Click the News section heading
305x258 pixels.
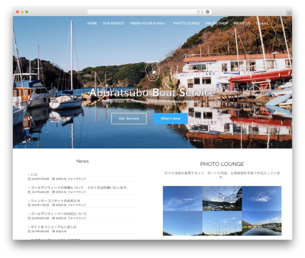tap(82, 161)
